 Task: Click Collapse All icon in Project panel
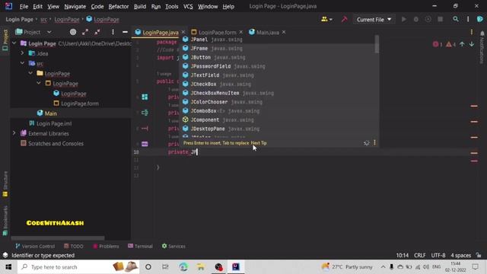[x=97, y=32]
